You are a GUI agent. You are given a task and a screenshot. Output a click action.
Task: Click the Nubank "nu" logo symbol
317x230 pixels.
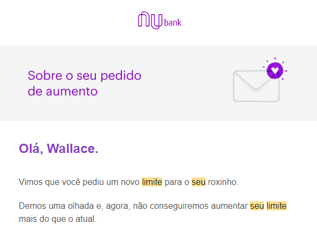coord(150,20)
